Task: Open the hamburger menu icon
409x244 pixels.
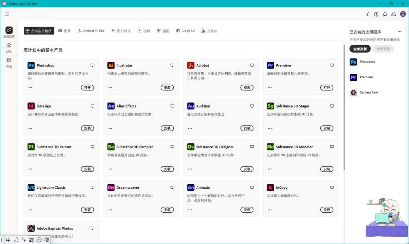Action: [7, 14]
